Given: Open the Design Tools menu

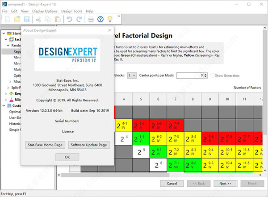Looking at the screenshot, I should pos(71,11).
